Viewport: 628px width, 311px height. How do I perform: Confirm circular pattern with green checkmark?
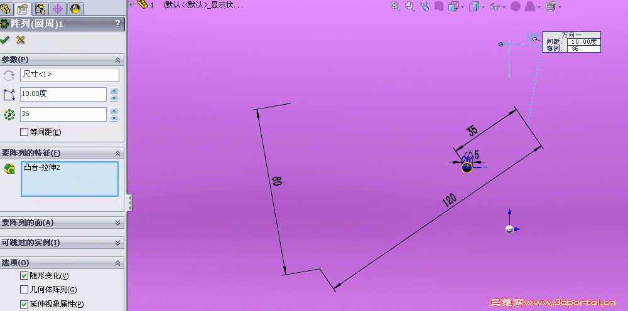tap(5, 40)
